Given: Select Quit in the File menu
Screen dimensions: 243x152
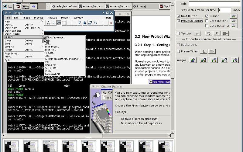Looking at the screenshot, I should [x=24, y=60].
